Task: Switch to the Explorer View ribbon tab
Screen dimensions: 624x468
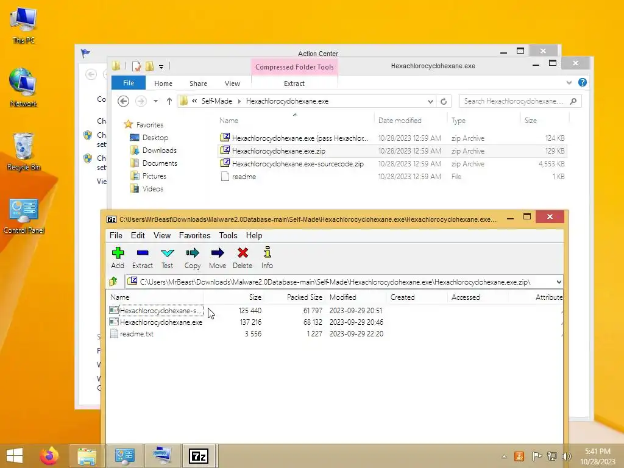Action: pos(232,83)
